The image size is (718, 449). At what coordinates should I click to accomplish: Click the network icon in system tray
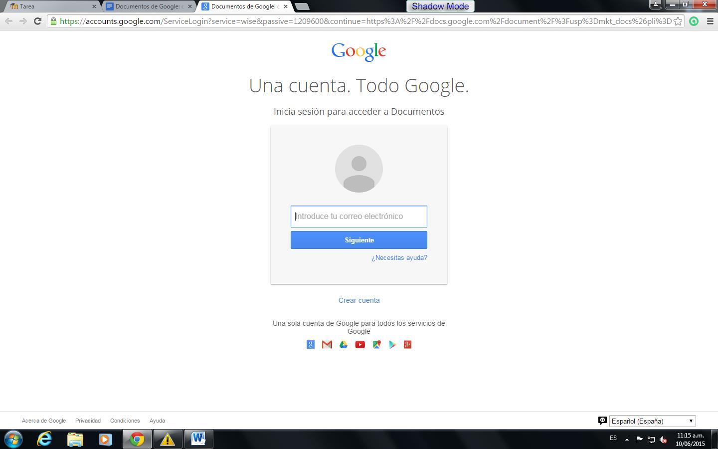[651, 440]
